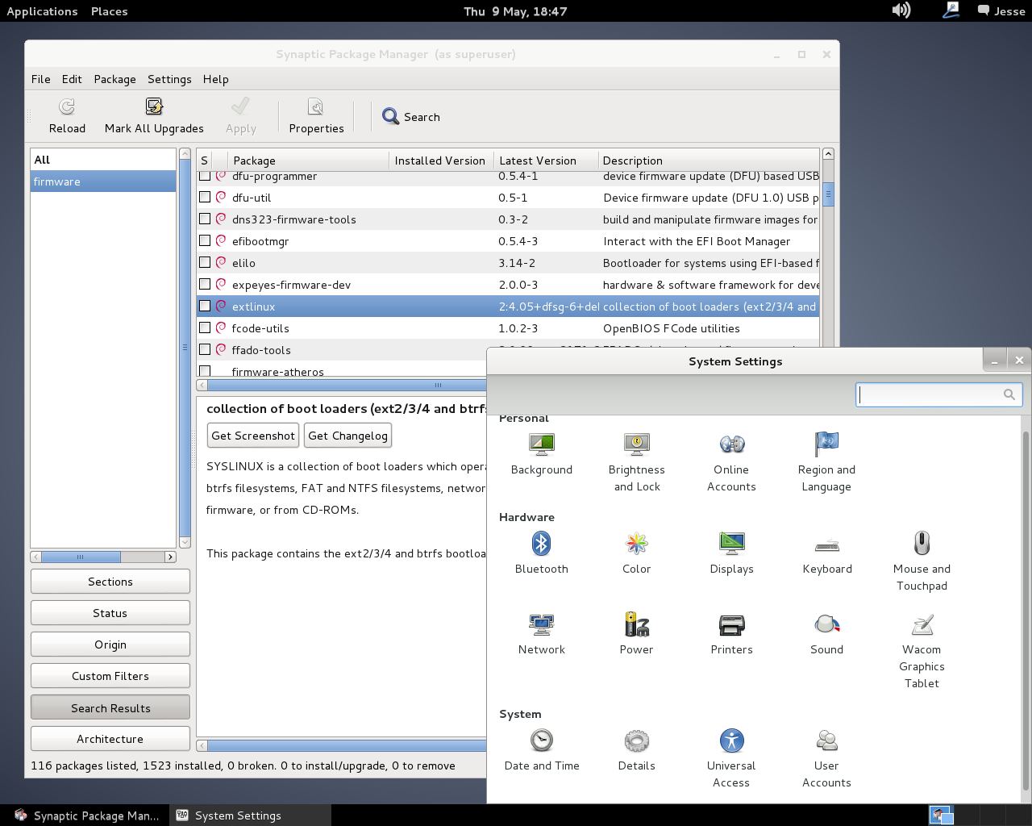Open Printers settings

[731, 634]
